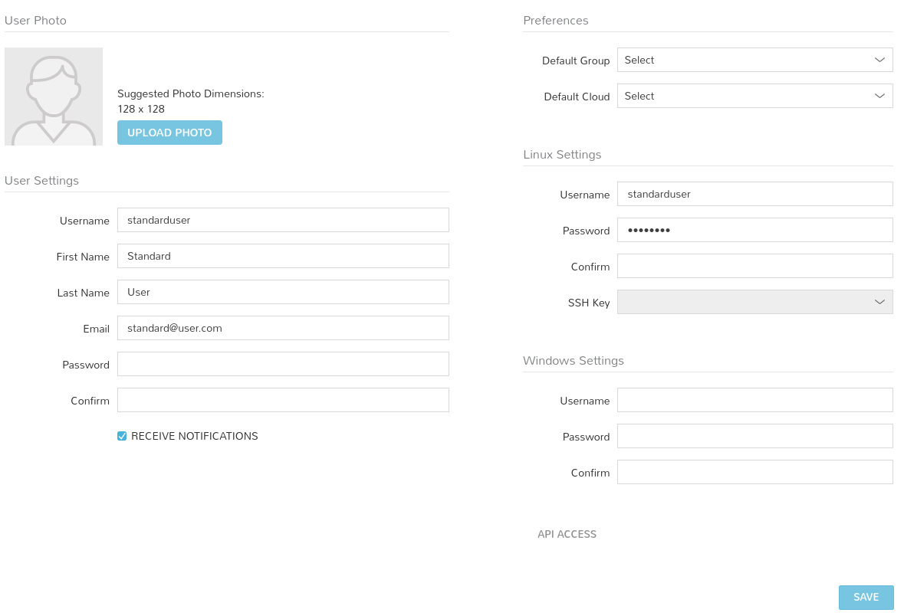904x616 pixels.
Task: Click the Save button
Action: 866,597
